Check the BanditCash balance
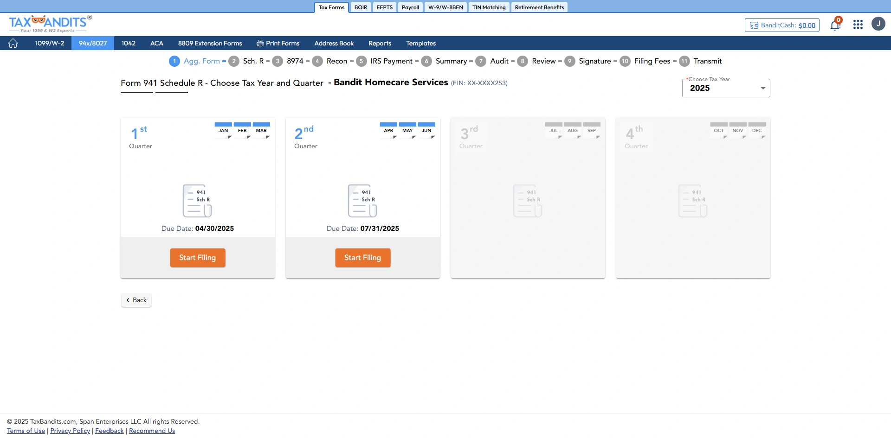This screenshot has height=438, width=891. click(x=782, y=25)
